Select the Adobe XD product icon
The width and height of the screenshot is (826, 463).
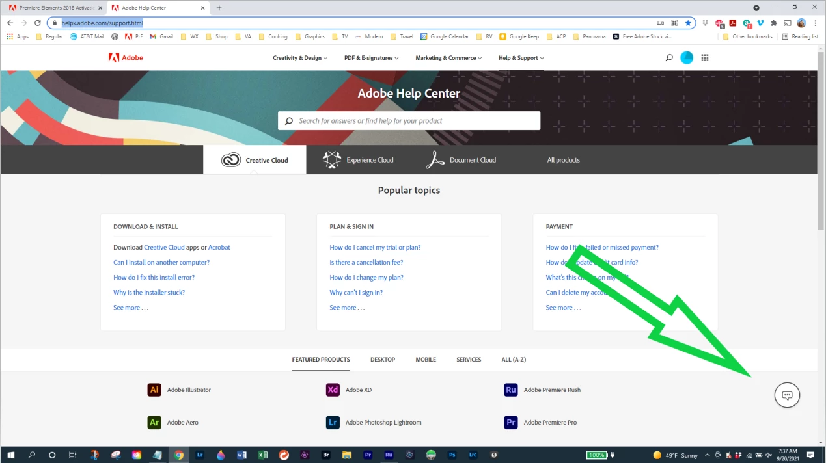[333, 390]
